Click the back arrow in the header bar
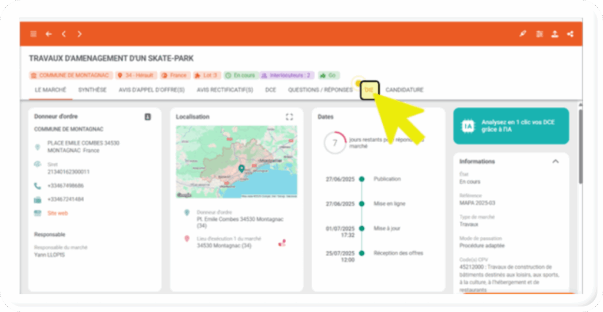 pyautogui.click(x=49, y=34)
